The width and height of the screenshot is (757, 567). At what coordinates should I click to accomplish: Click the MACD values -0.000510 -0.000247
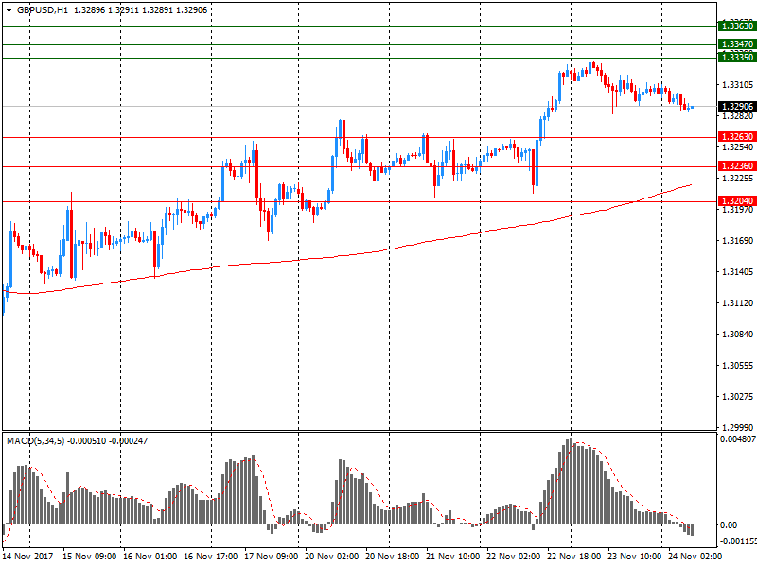point(107,441)
